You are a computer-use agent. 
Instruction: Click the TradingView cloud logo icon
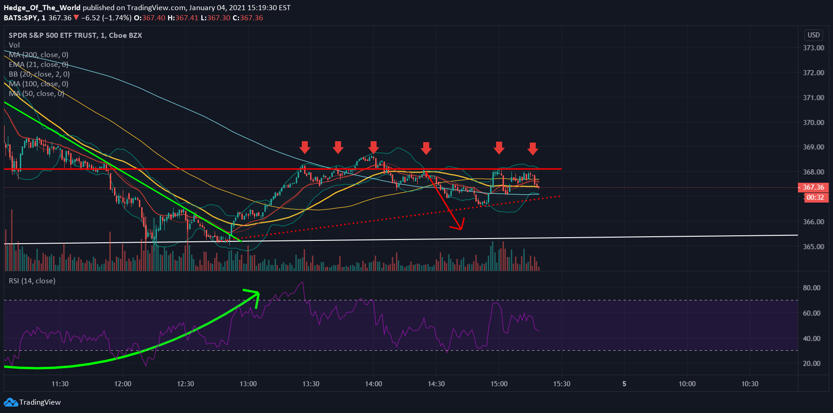[11, 402]
